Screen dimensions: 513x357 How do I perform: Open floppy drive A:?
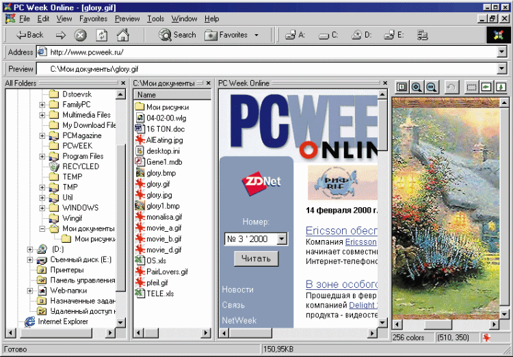[295, 35]
